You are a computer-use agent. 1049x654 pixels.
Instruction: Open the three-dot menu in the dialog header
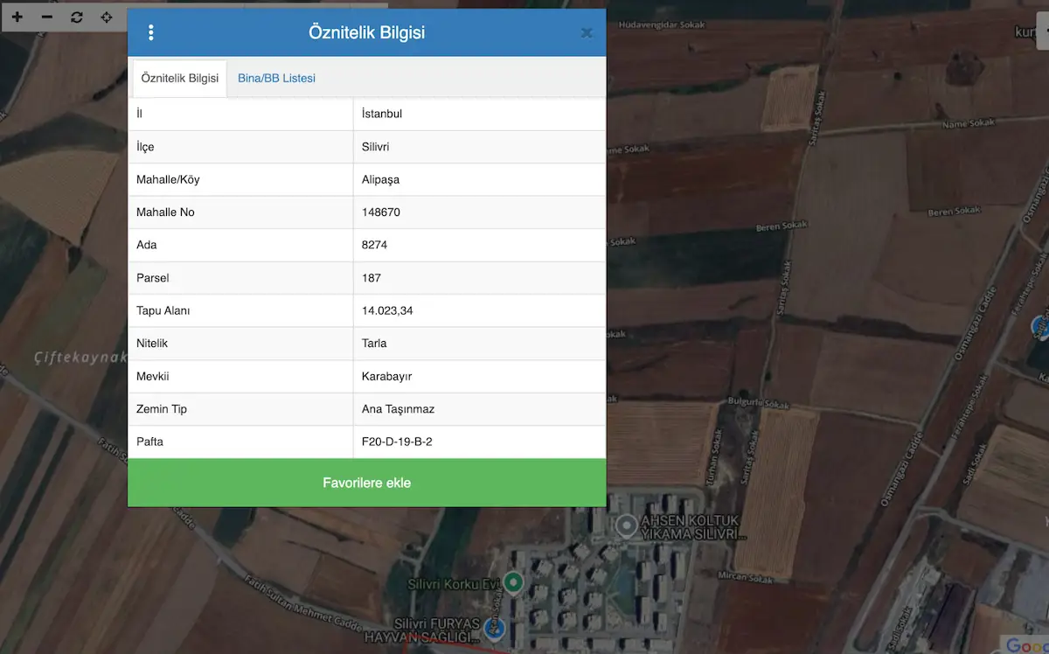click(151, 33)
